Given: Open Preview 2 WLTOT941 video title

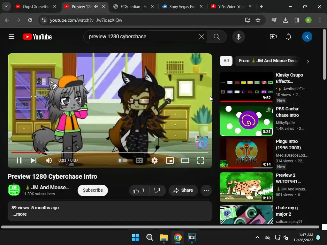Looking at the screenshot, I should tap(288, 178).
